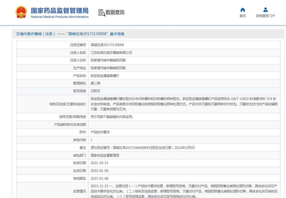Select registration number 国械注准20173130008 in table
This screenshot has height=198, width=286.
tap(107, 45)
